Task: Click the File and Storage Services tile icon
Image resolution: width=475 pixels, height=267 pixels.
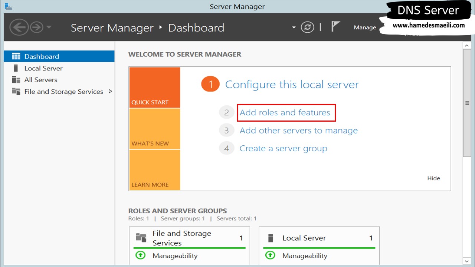Action: point(141,237)
